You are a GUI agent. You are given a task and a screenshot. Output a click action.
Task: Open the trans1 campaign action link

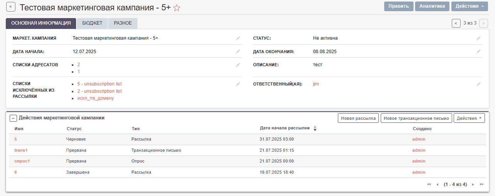21,150
